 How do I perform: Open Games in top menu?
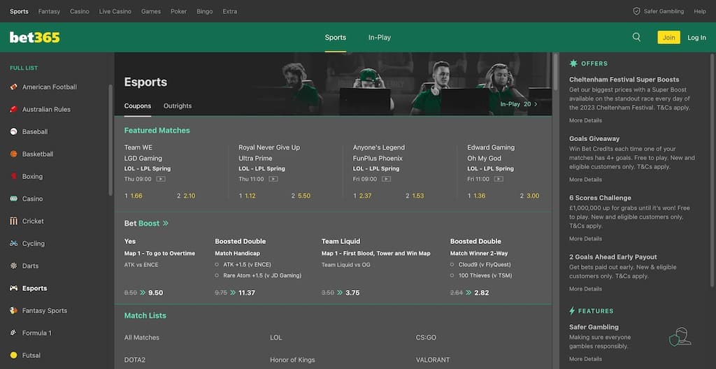[x=151, y=11]
